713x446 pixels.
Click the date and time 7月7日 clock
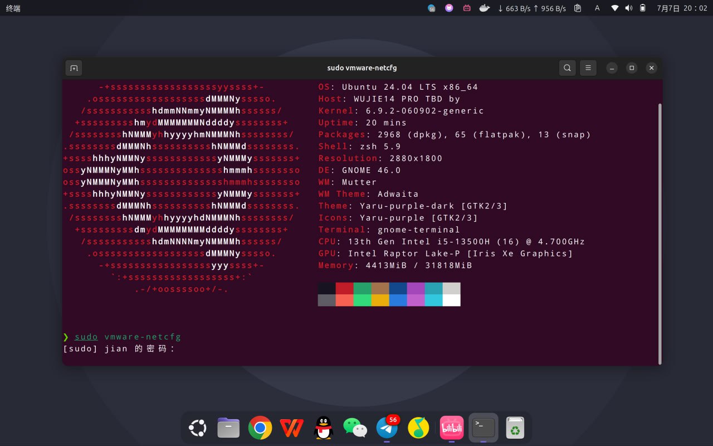pyautogui.click(x=682, y=8)
